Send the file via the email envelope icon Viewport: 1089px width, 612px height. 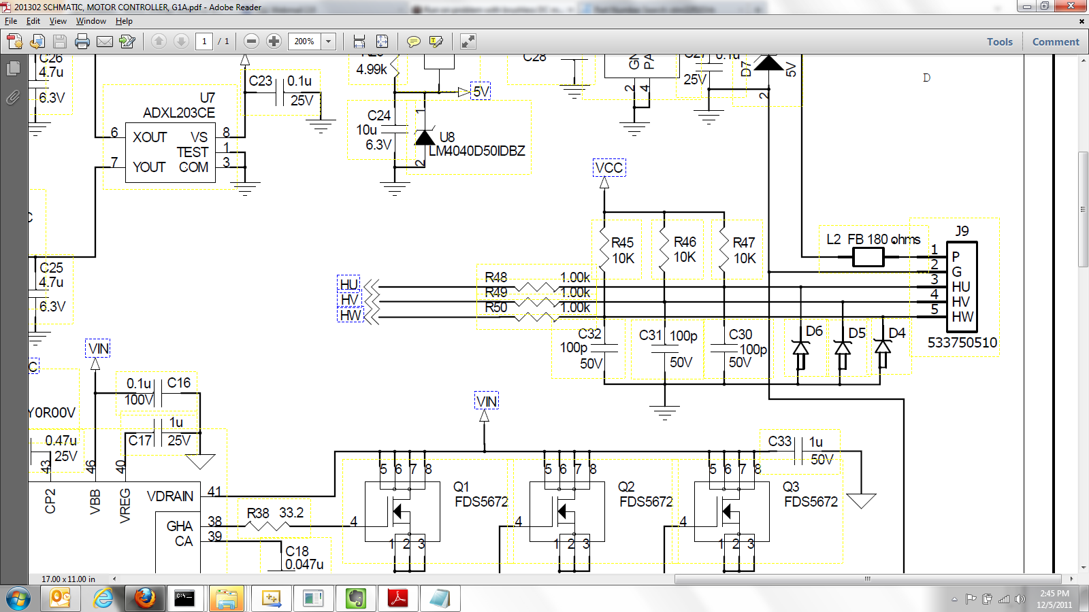105,41
